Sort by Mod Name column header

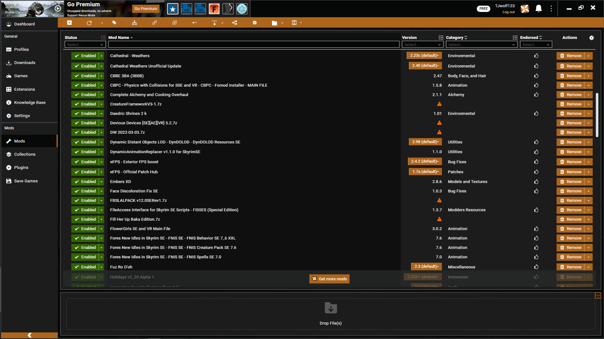pyautogui.click(x=120, y=37)
